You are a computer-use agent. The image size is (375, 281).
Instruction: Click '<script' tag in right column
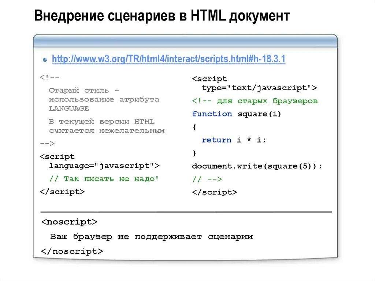209,79
